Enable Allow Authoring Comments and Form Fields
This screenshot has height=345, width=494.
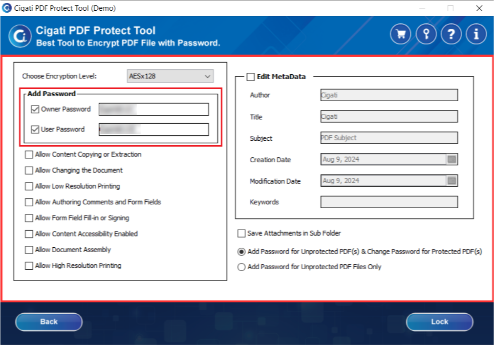29,202
